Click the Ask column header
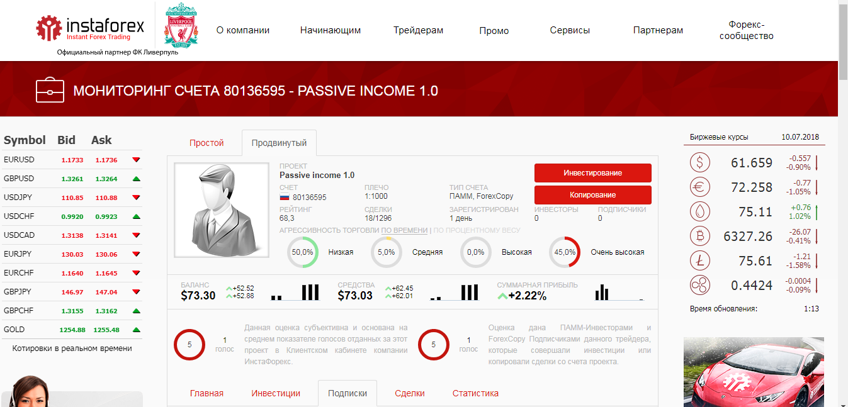The image size is (848, 407). tap(101, 140)
